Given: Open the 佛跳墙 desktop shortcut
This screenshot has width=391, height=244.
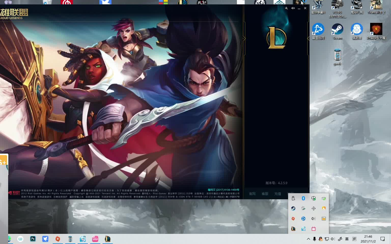Looking at the screenshot, I should coord(357,31).
